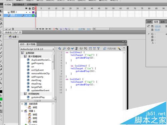Toggle loop playback icon below timeline
The width and height of the screenshot is (167, 125).
(x=57, y=29)
